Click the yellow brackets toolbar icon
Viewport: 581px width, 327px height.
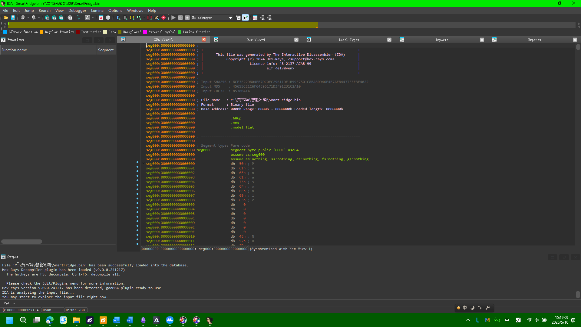tap(132, 18)
